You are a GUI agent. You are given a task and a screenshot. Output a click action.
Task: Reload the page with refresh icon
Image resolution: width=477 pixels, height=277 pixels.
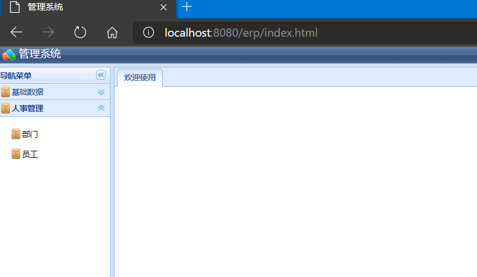(x=80, y=32)
